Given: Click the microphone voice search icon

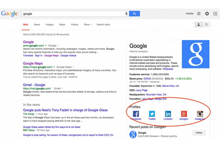Looking at the screenshot, I should tap(126, 14).
